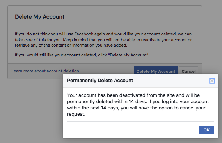Close the Permanently Delete Account dialog with X

[x=212, y=81]
